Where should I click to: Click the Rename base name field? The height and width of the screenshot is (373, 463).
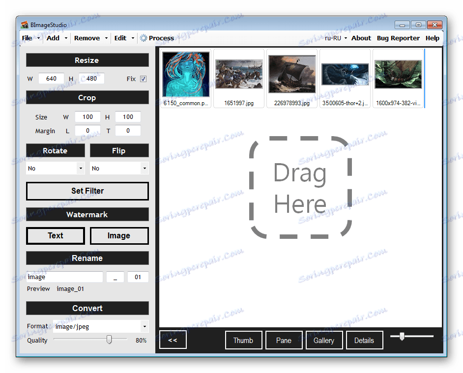pos(64,277)
